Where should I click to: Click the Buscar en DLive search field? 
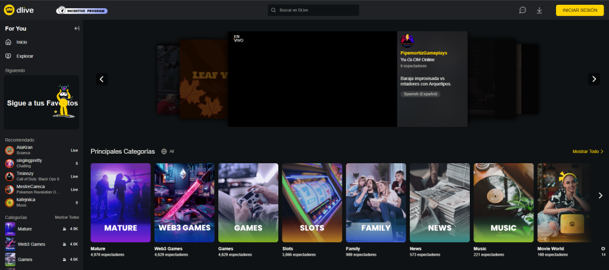[313, 10]
